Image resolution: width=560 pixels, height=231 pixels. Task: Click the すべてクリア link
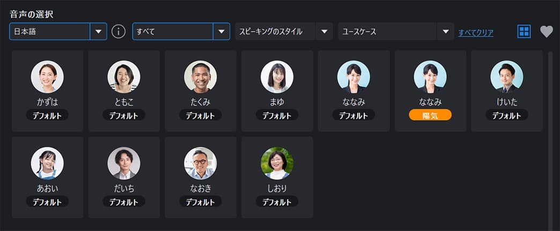point(476,33)
